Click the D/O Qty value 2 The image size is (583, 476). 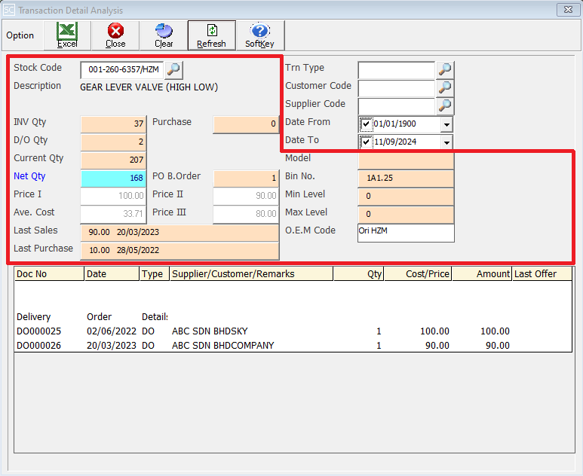click(x=113, y=142)
